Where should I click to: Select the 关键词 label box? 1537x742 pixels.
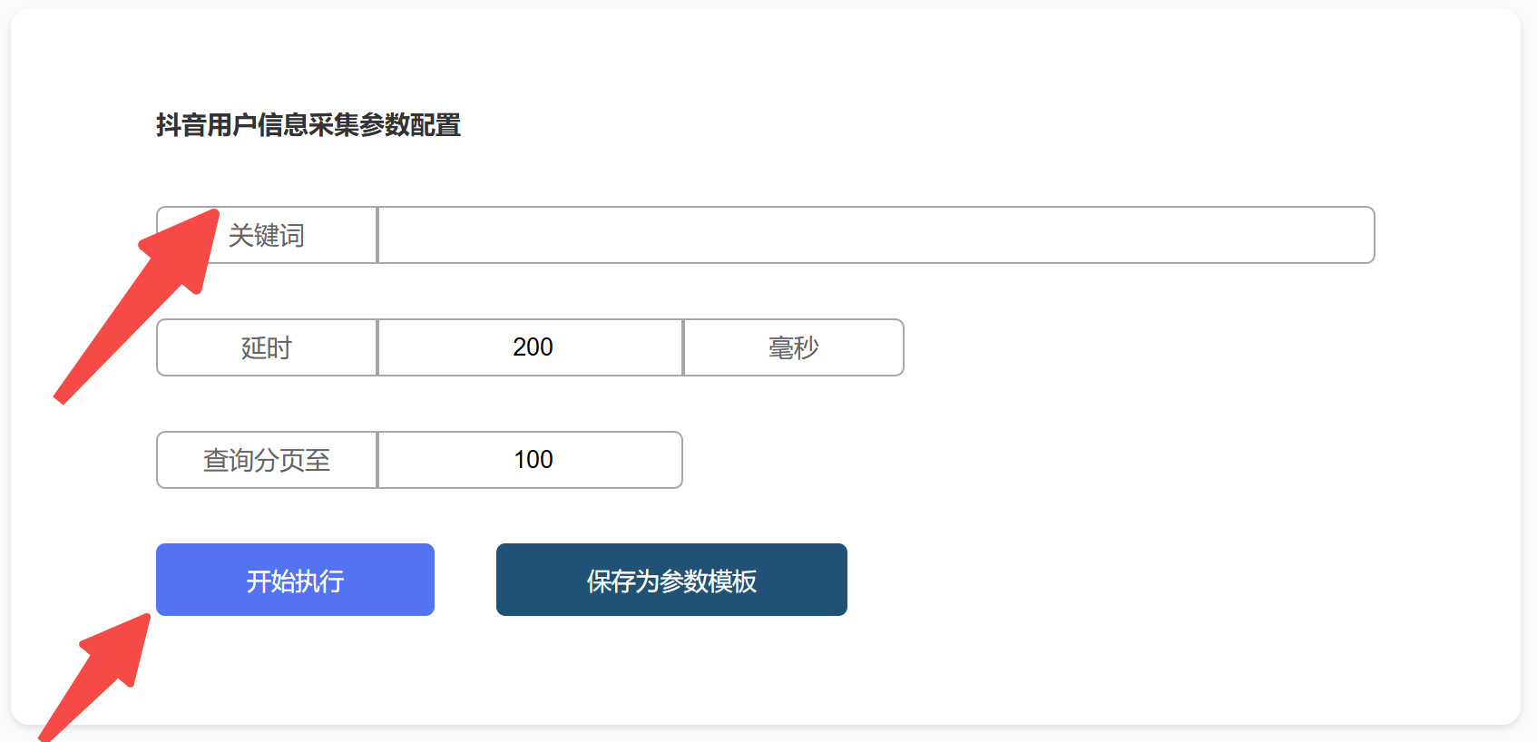pyautogui.click(x=267, y=235)
